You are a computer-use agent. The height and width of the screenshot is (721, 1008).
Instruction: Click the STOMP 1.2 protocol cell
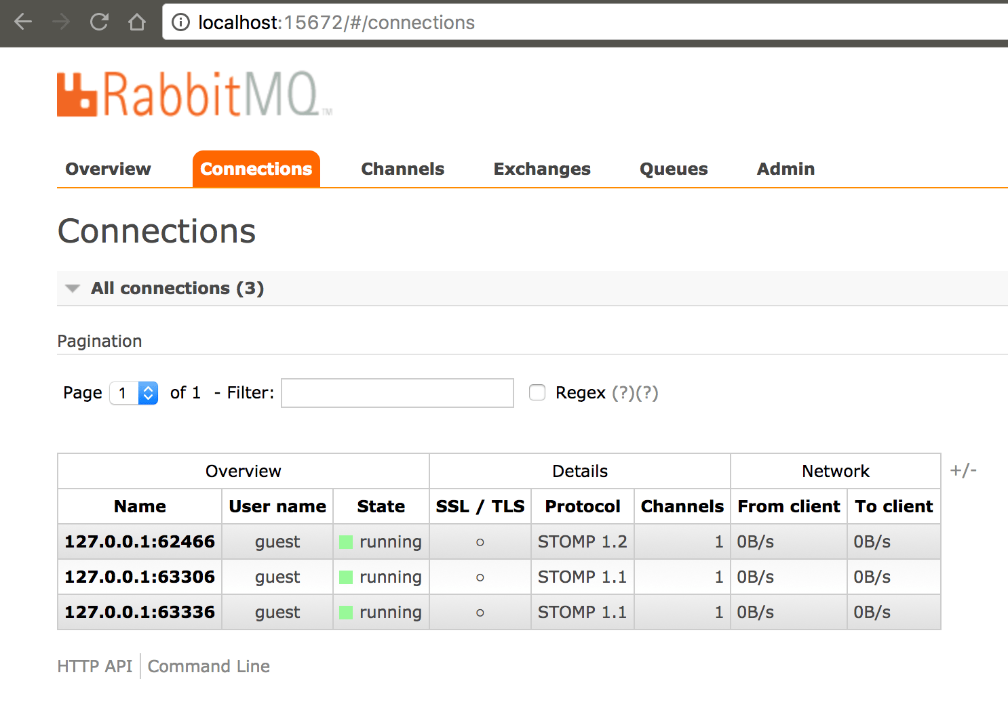[583, 541]
